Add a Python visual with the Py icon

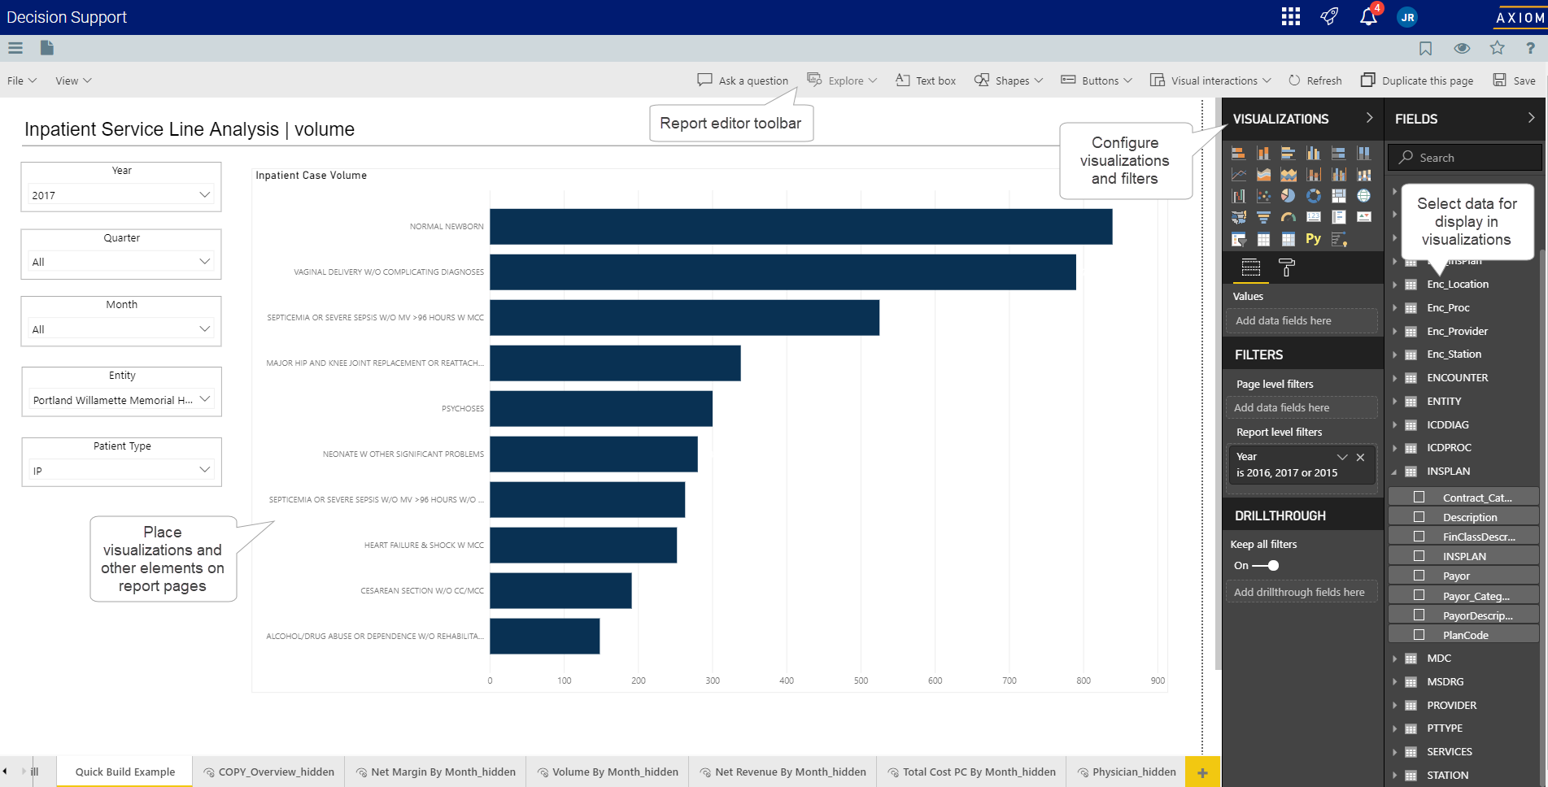[x=1313, y=238]
